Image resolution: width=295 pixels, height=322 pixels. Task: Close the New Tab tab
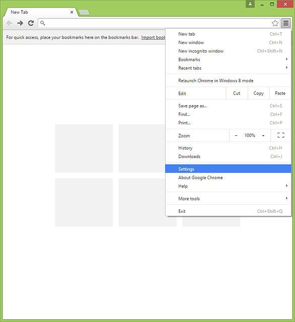[x=71, y=12]
